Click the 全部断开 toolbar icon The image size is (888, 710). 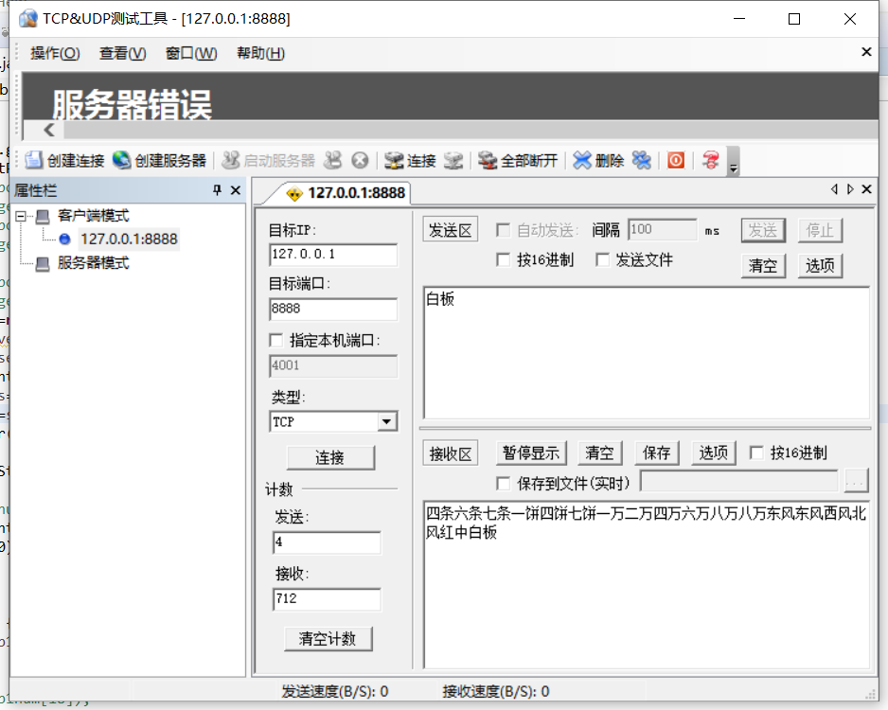(487, 161)
